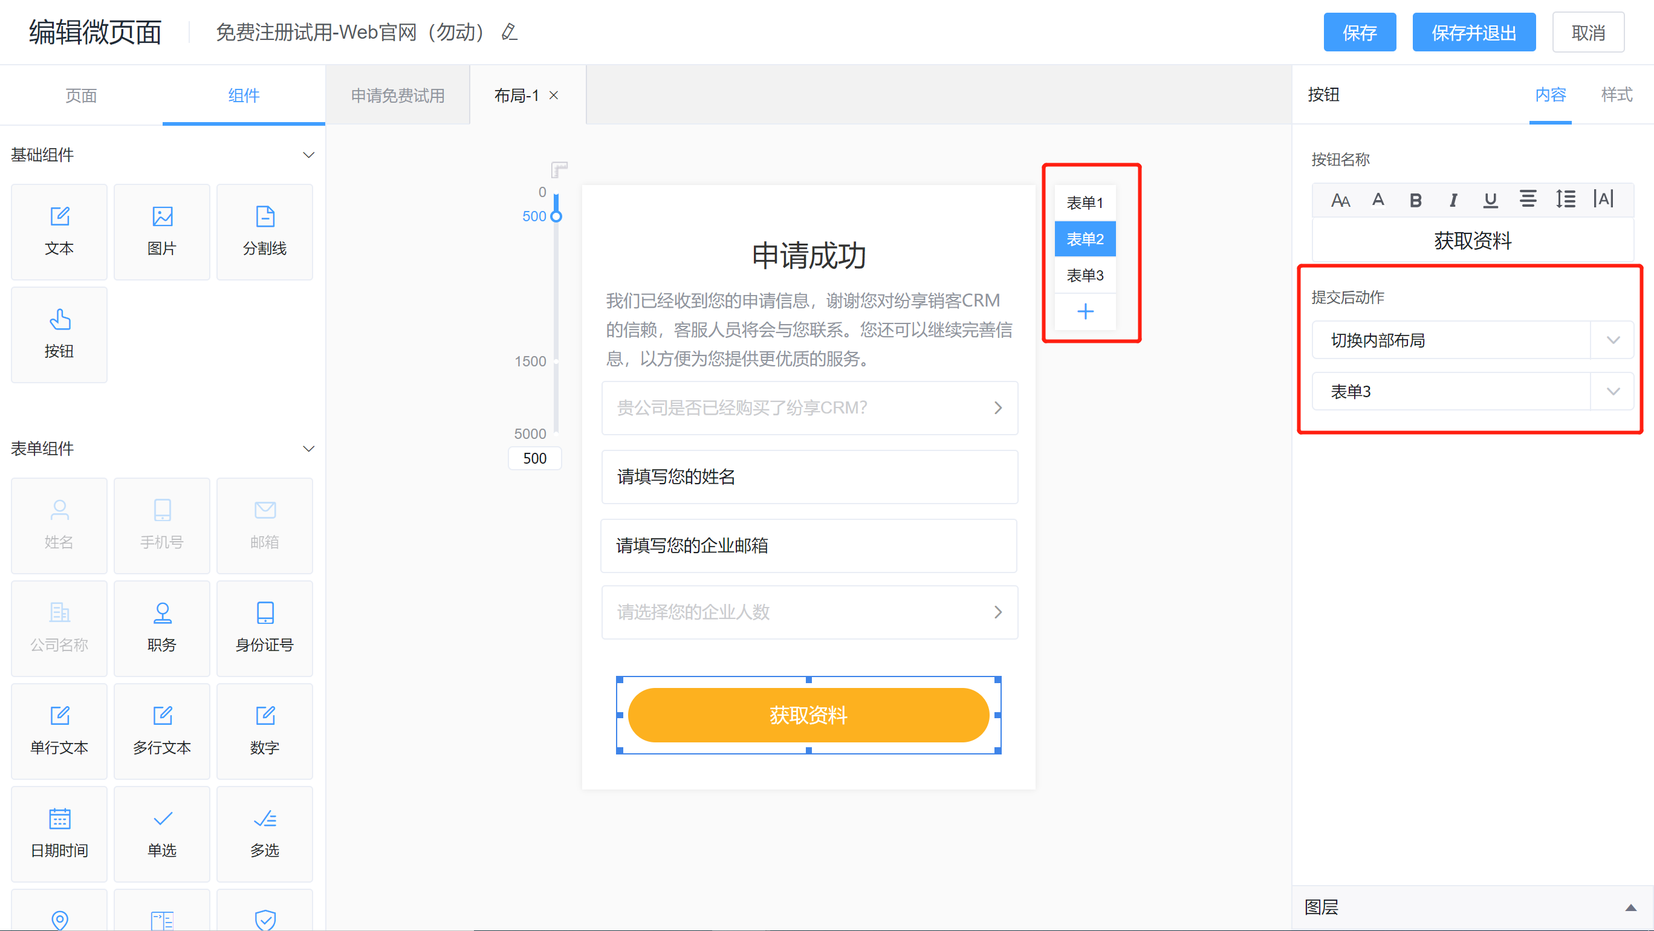Select the 邮箱 form component
1654x931 pixels.
click(x=265, y=525)
